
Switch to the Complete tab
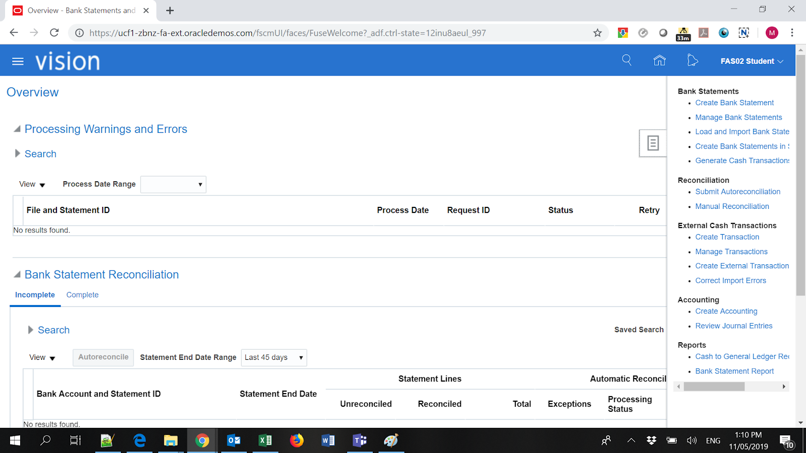point(82,294)
